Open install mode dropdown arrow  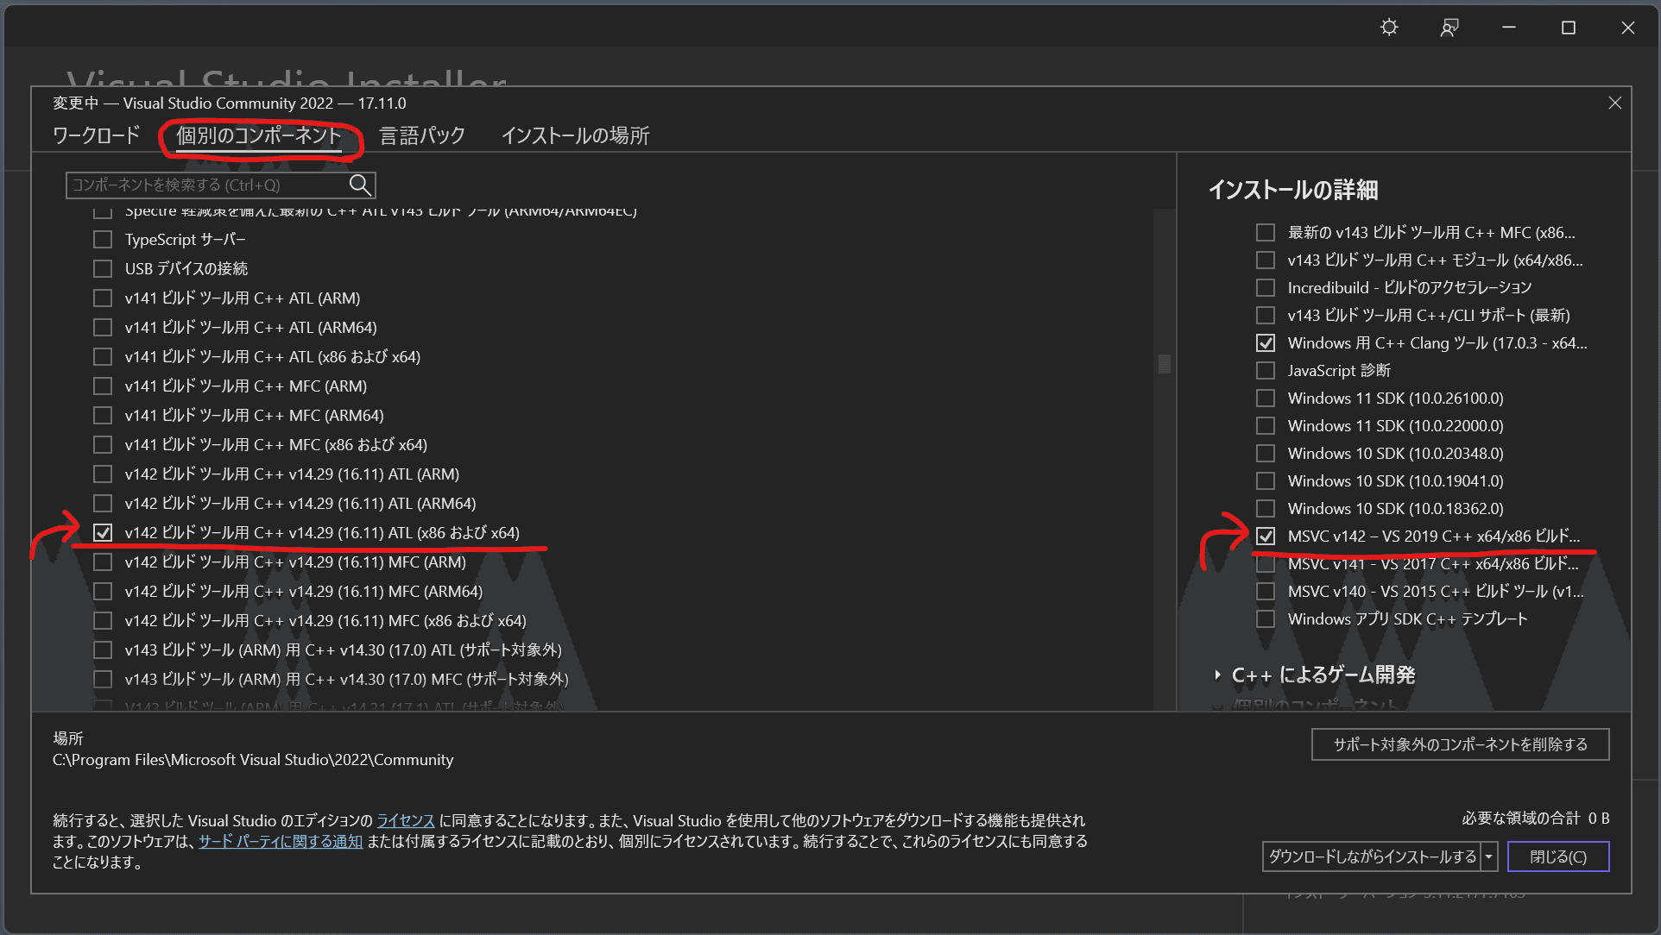pos(1488,857)
